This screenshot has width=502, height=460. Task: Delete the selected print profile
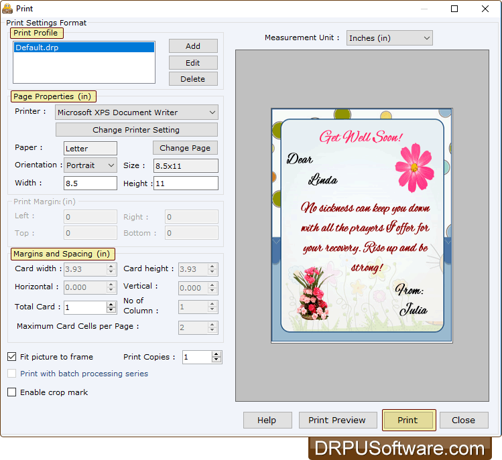coord(193,79)
